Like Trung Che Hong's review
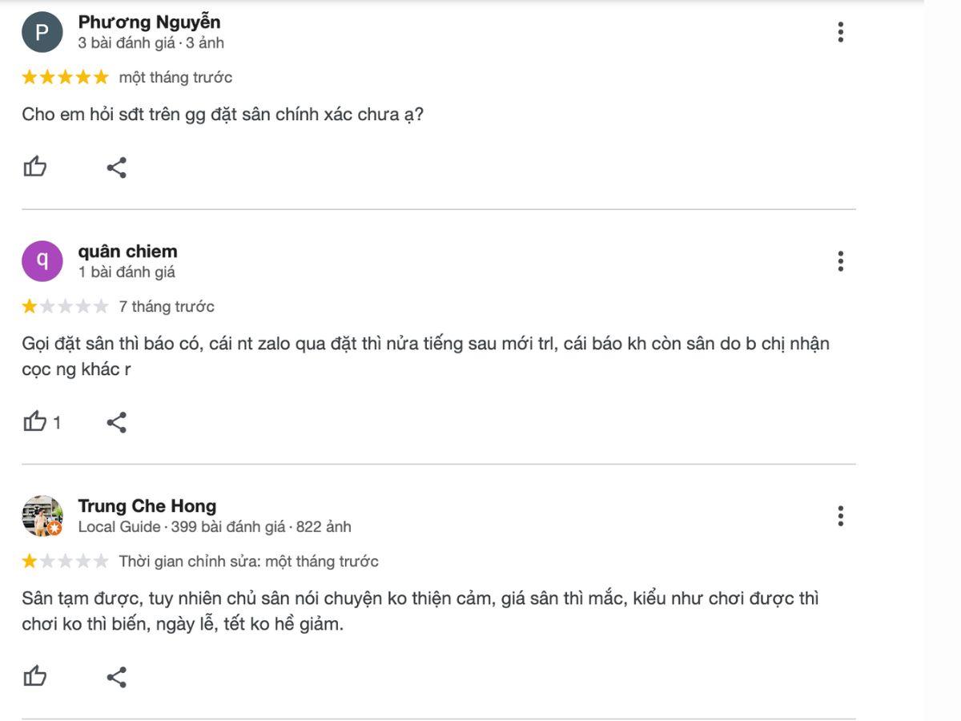The image size is (961, 721). [x=35, y=676]
